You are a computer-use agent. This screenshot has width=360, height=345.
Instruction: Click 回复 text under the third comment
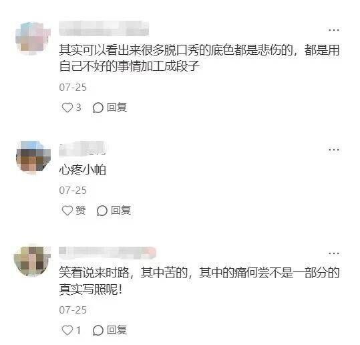[x=117, y=330]
